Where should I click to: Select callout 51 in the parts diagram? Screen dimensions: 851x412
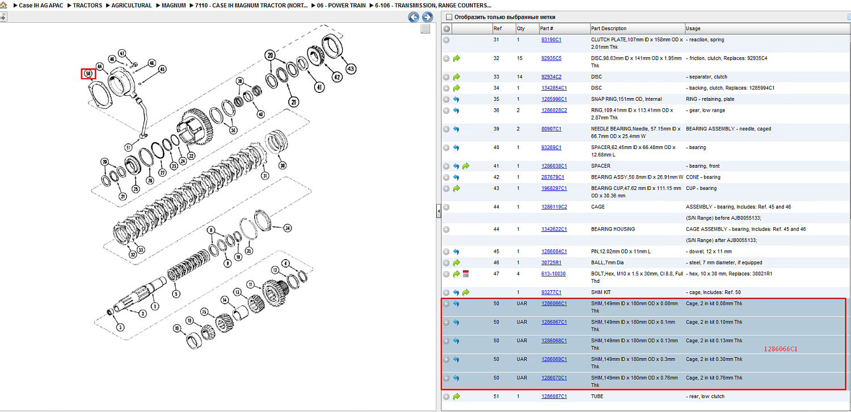tap(128, 147)
